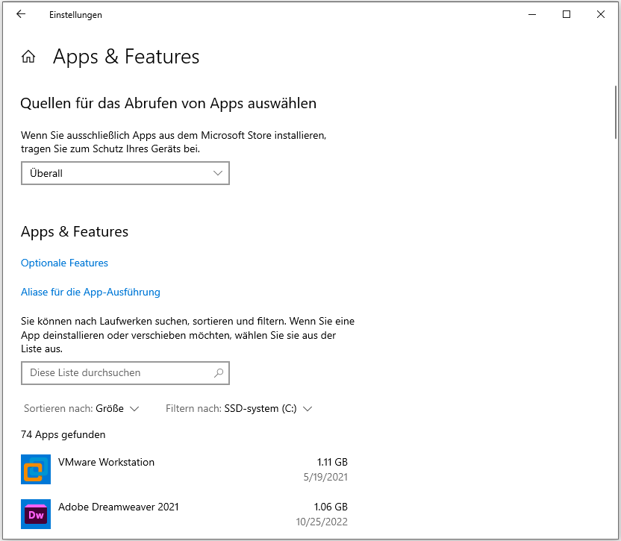621x541 pixels.
Task: Click the chevron beside Größe
Action: point(135,408)
